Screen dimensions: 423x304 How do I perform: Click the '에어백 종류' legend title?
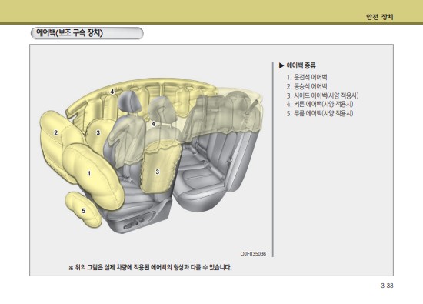[301, 65]
